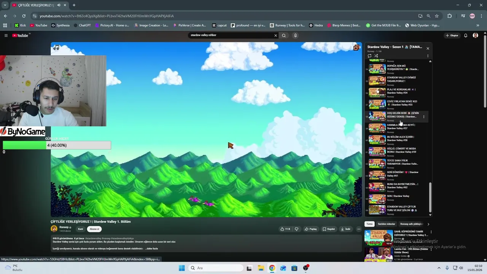Clear the search box with the X
Image resolution: width=487 pixels, height=274 pixels.
(x=275, y=35)
